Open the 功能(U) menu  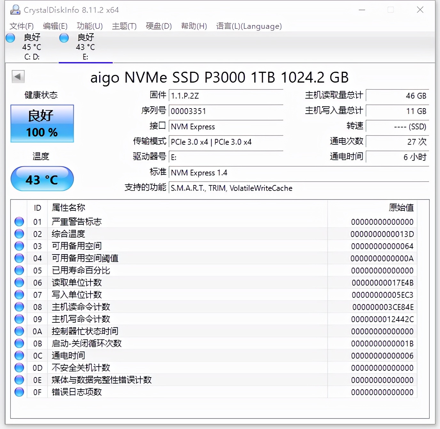tap(89, 26)
